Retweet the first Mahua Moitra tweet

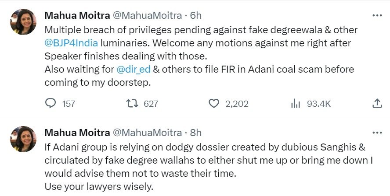[x=131, y=104]
